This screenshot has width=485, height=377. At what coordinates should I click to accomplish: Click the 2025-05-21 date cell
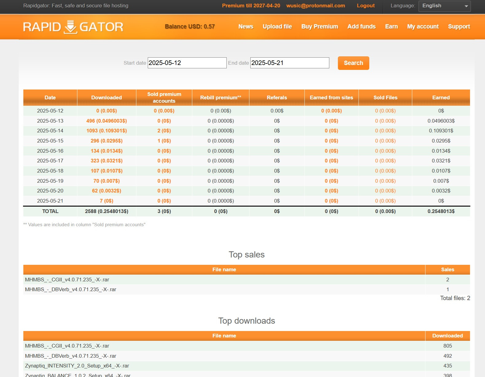pos(50,201)
